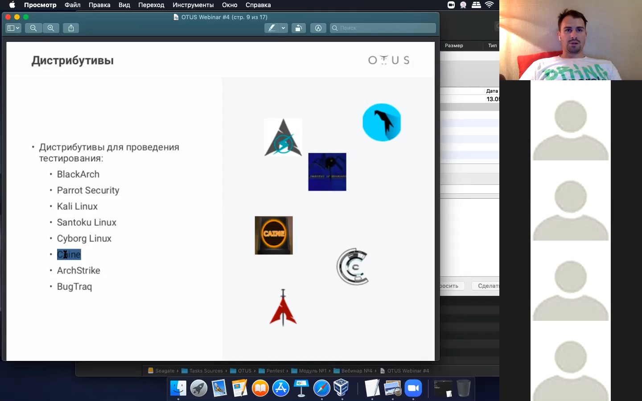642x401 pixels.
Task: Click the Kali Linux list item
Action: tap(77, 206)
